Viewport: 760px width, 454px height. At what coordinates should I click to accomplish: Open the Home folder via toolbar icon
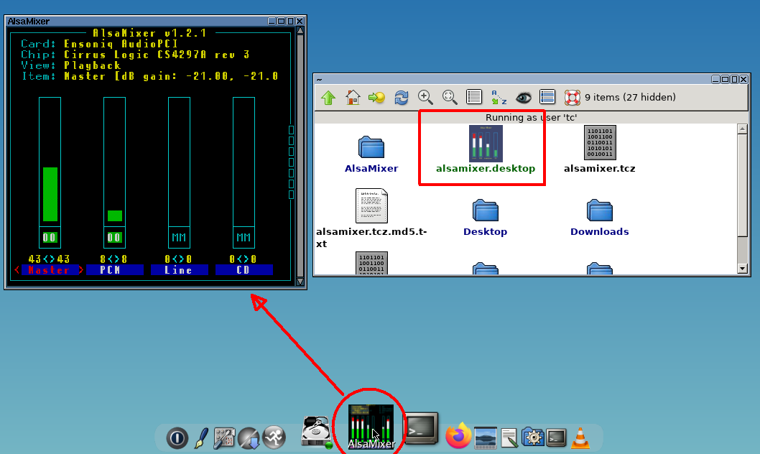(353, 98)
